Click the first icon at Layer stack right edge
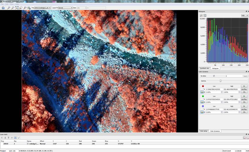Viewport: 249px width, 152px height. point(244,138)
